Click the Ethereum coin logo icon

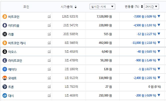(x=5, y=25)
